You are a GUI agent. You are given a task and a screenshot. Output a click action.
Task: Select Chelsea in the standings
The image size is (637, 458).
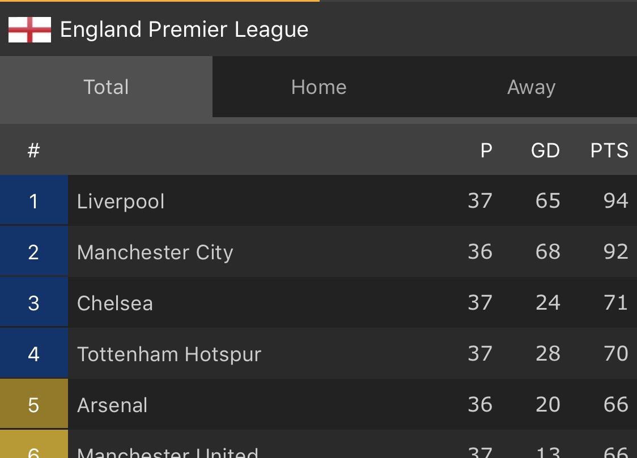(x=318, y=303)
